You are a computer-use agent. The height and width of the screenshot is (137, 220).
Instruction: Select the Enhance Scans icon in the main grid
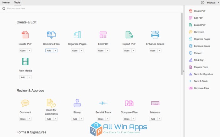pyautogui.click(x=155, y=35)
